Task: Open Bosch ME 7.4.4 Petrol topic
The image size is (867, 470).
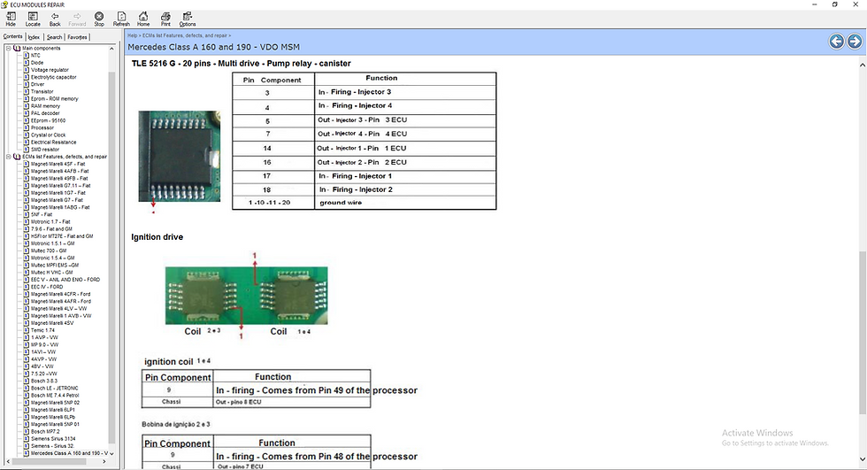Action: coord(55,396)
